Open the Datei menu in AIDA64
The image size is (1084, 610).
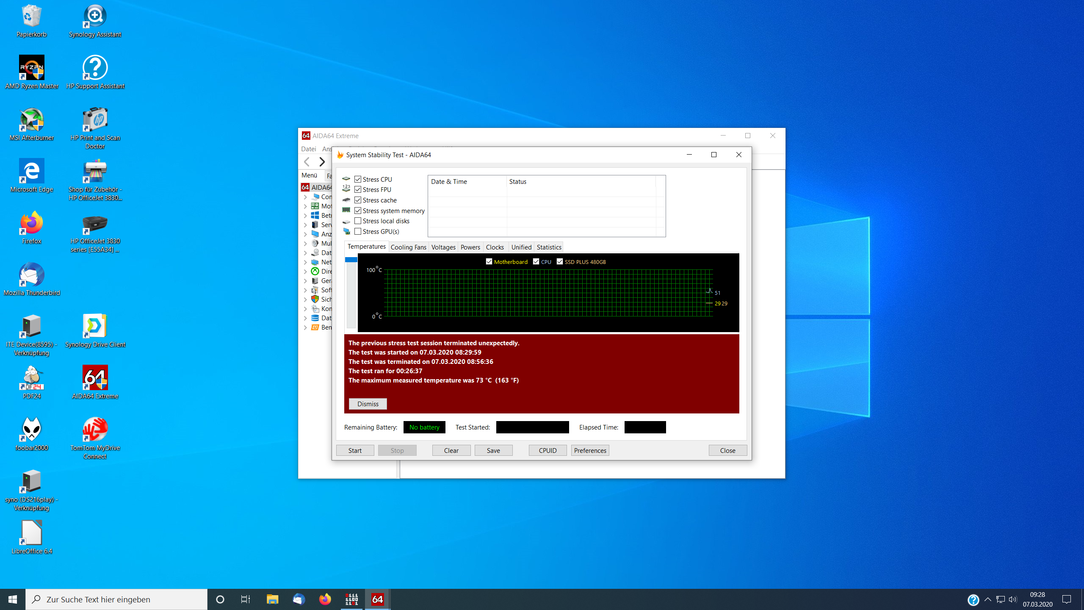(308, 149)
